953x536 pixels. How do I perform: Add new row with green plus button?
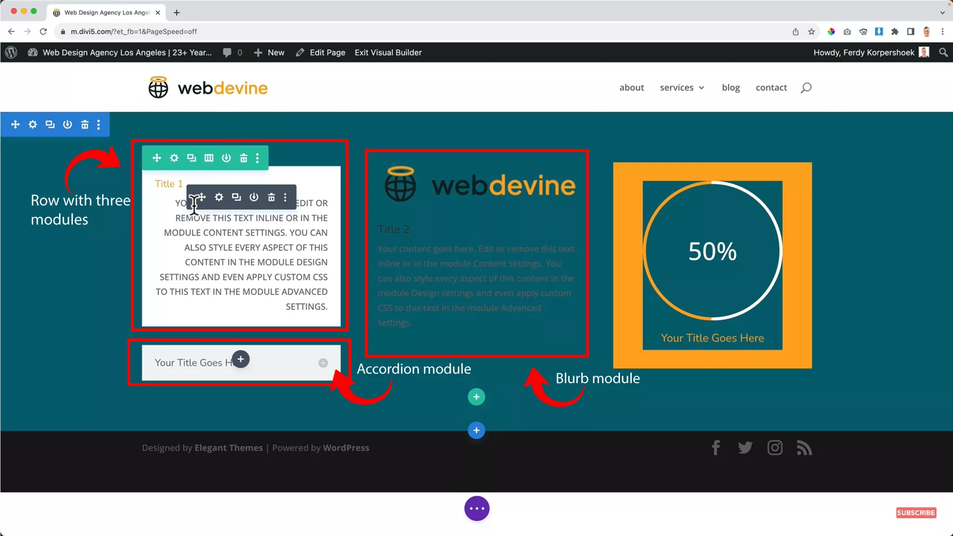tap(476, 397)
